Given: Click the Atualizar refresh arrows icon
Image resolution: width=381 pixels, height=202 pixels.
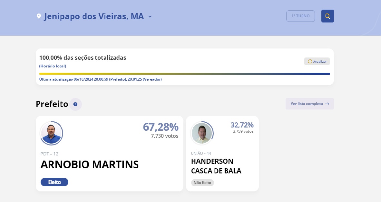Looking at the screenshot, I should coord(310,62).
